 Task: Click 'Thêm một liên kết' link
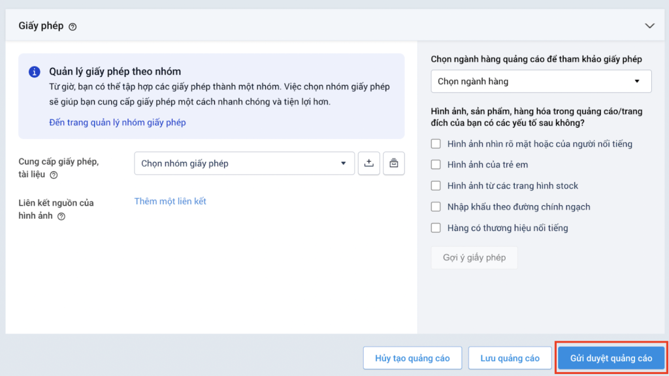pos(171,201)
